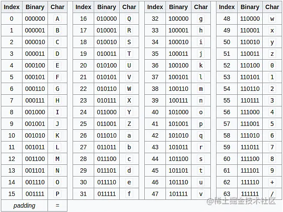283x212 pixels.
Task: Select binary value 101010
Action: [x=178, y=135]
